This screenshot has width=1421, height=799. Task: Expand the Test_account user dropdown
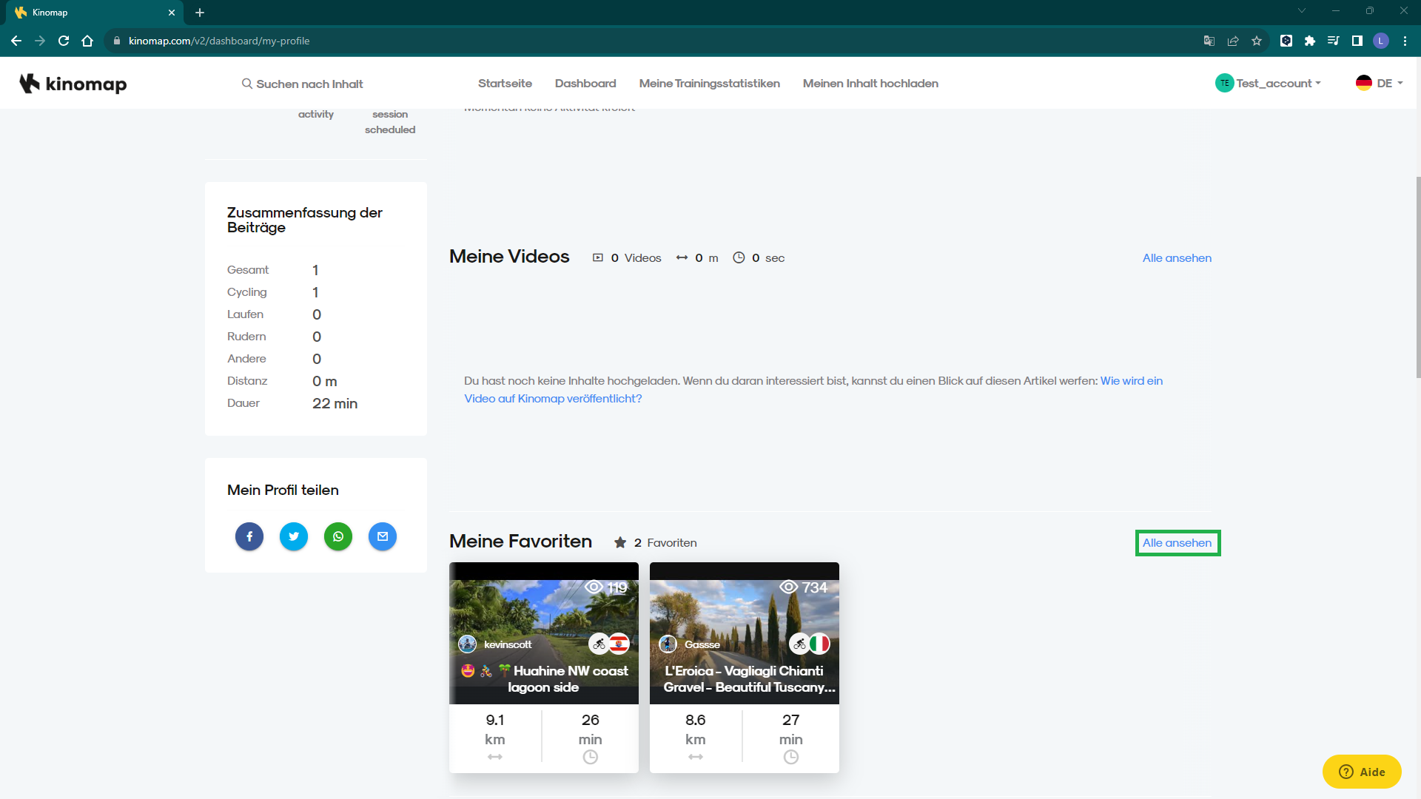pyautogui.click(x=1268, y=83)
